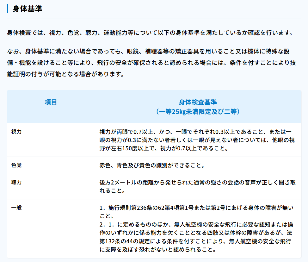308x262 pixels.
Task: Click the 項目 column header
Action: point(51,102)
